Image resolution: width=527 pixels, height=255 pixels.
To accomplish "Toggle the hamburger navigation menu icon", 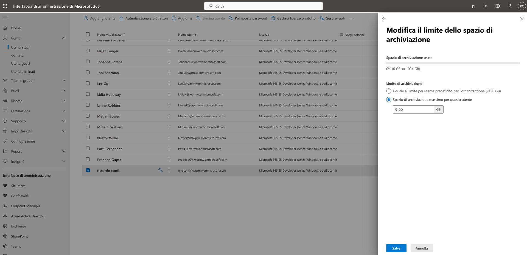I will pyautogui.click(x=5, y=18).
